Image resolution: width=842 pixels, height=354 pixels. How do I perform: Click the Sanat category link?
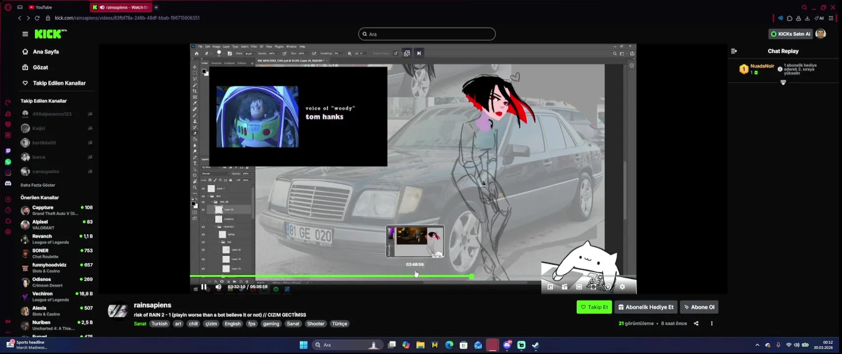pos(140,324)
